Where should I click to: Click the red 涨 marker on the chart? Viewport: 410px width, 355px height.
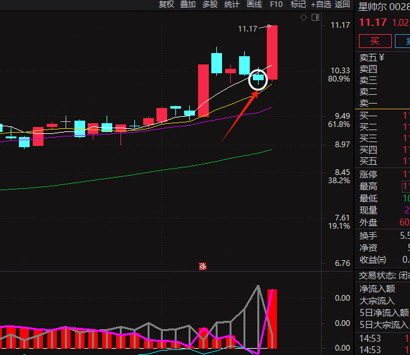[202, 266]
